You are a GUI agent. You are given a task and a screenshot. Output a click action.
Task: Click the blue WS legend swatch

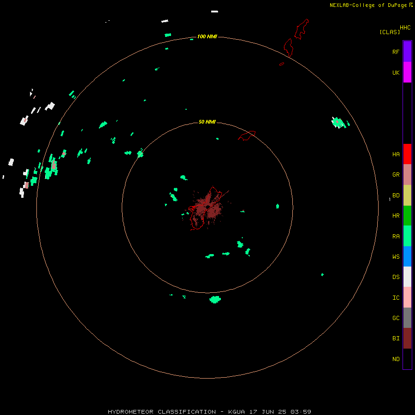coord(407,256)
